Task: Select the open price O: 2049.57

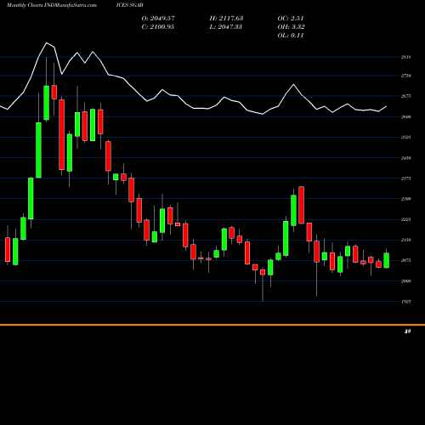Action: click(x=158, y=19)
